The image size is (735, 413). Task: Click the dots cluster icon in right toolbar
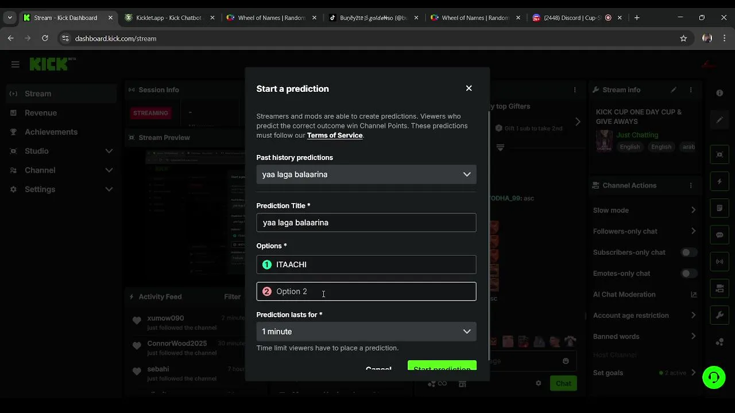719,342
